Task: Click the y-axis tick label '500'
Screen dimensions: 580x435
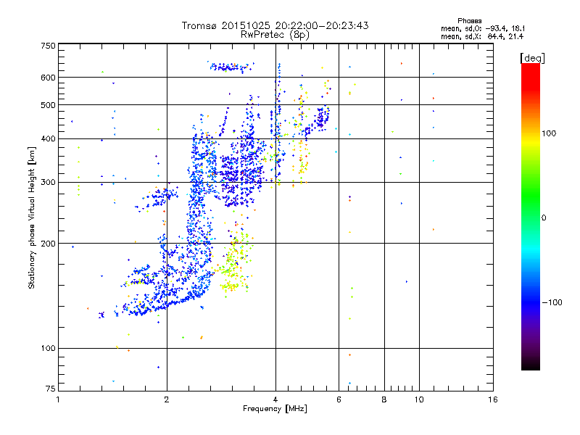Action: click(x=48, y=105)
